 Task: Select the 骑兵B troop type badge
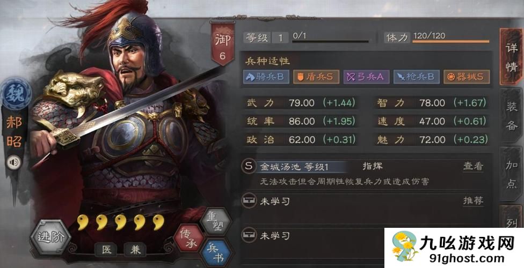[266, 77]
